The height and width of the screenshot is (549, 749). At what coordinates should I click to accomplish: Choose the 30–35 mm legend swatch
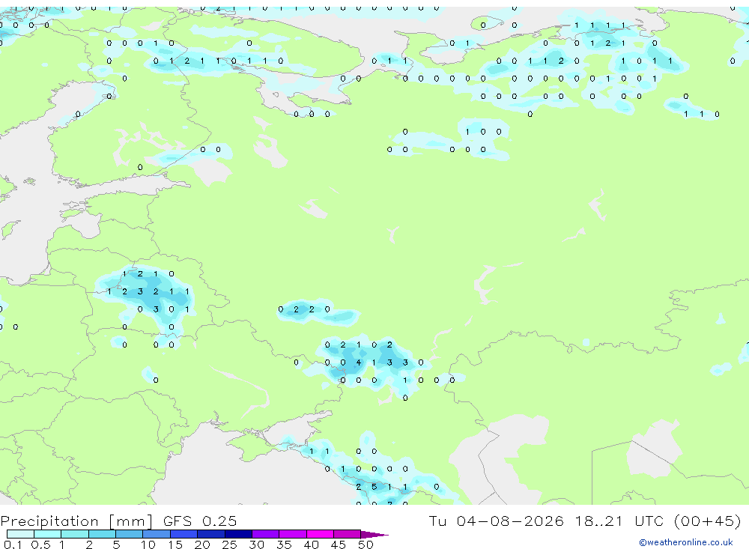[x=266, y=534]
